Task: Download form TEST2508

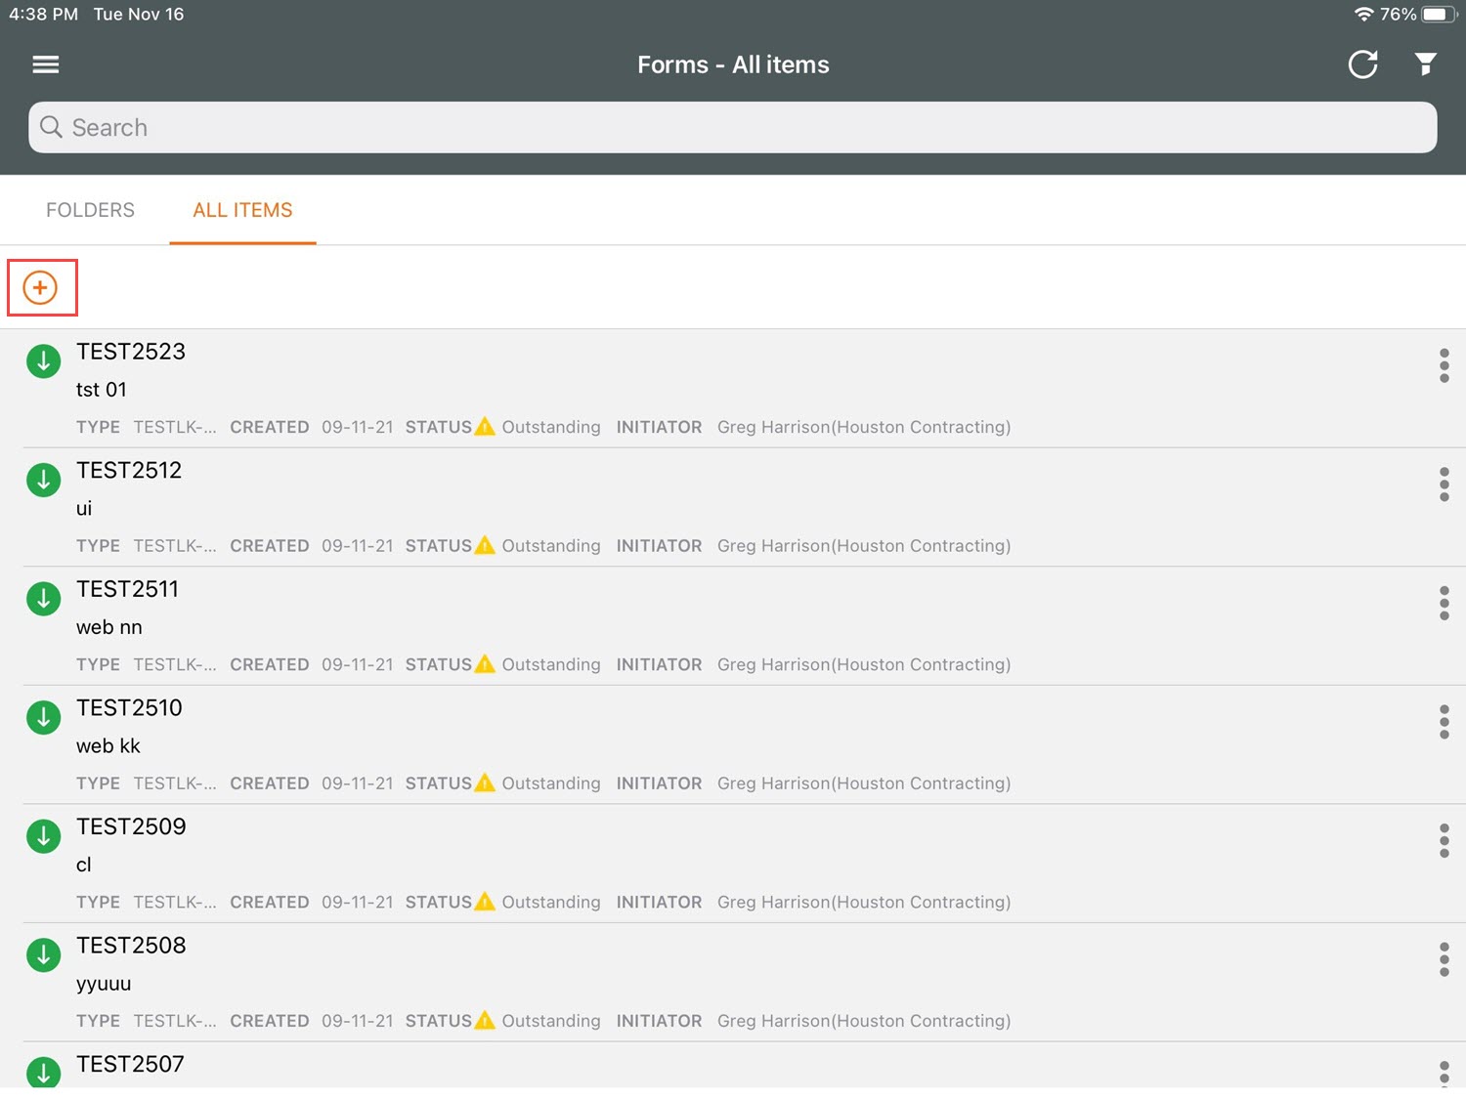Action: (43, 955)
